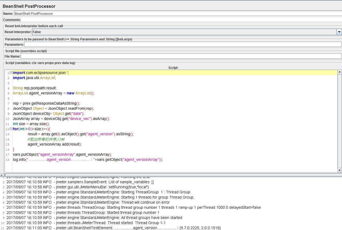342x230 pixels.
Task: Click into the Name text field
Action: (x=177, y=13)
